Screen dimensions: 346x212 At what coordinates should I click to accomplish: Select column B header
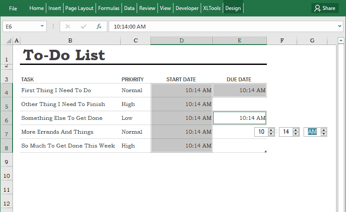click(x=70, y=41)
